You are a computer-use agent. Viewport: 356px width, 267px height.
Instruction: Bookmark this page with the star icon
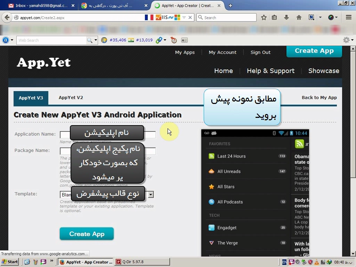pos(264,17)
